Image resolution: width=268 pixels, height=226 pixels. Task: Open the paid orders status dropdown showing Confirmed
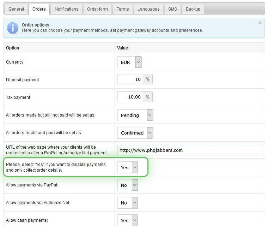point(135,133)
